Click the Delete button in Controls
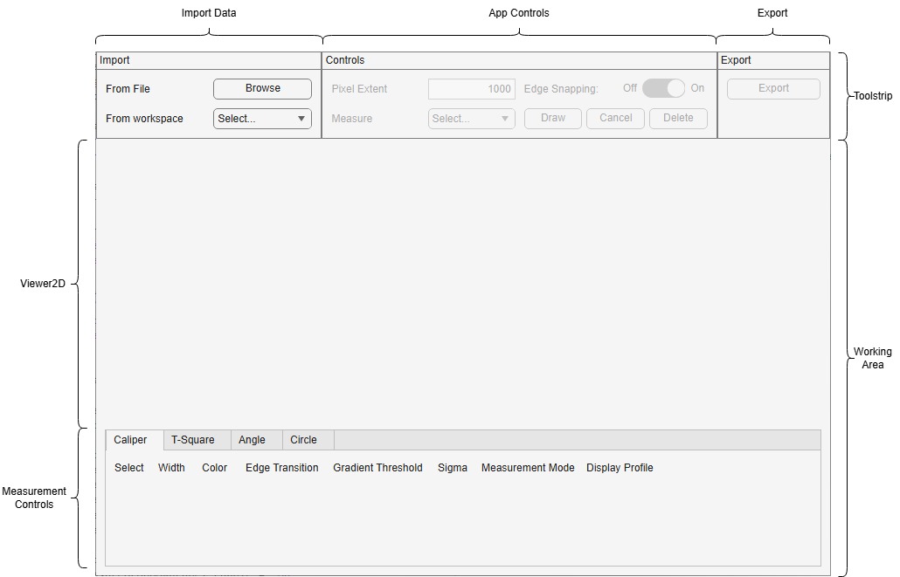 (x=678, y=118)
